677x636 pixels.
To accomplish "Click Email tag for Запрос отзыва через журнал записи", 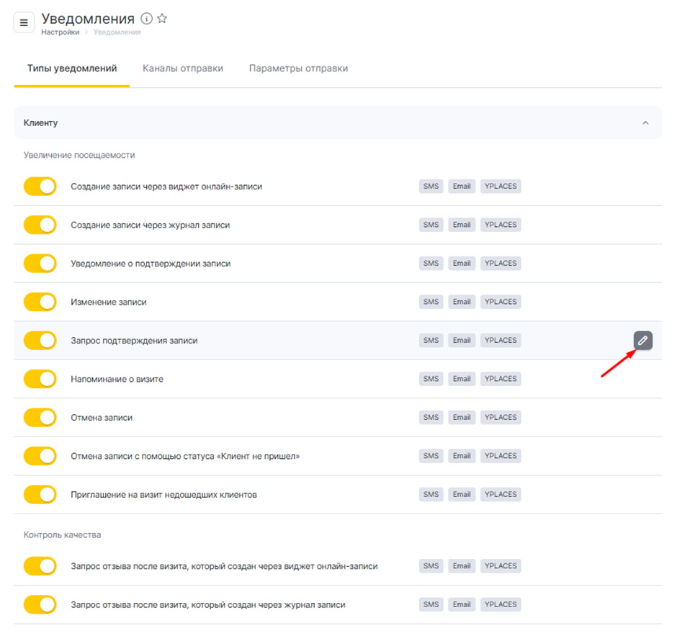I will (x=462, y=604).
